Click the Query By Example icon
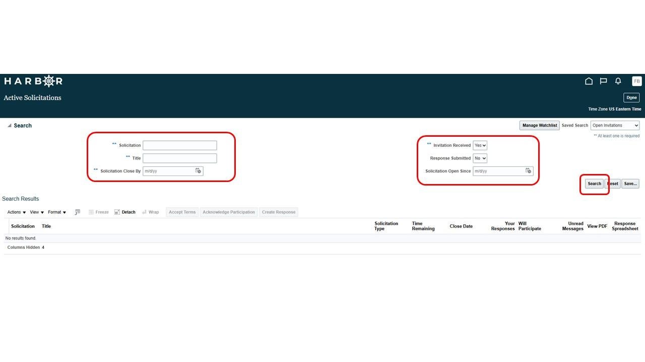This screenshot has height=362, width=645. pos(78,212)
